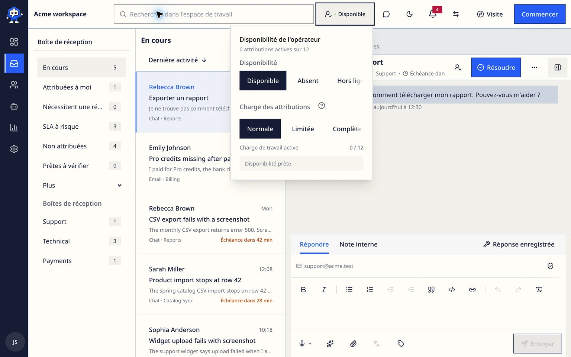Start the Visite tour

[x=490, y=14]
